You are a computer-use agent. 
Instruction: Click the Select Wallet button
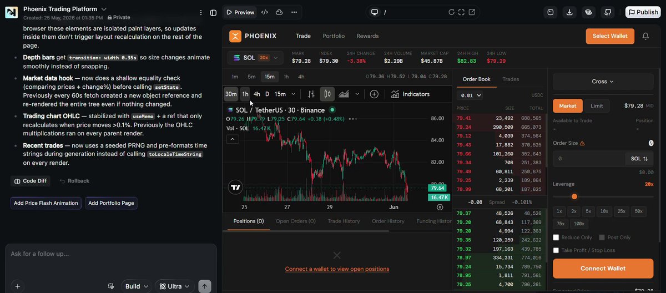[610, 36]
